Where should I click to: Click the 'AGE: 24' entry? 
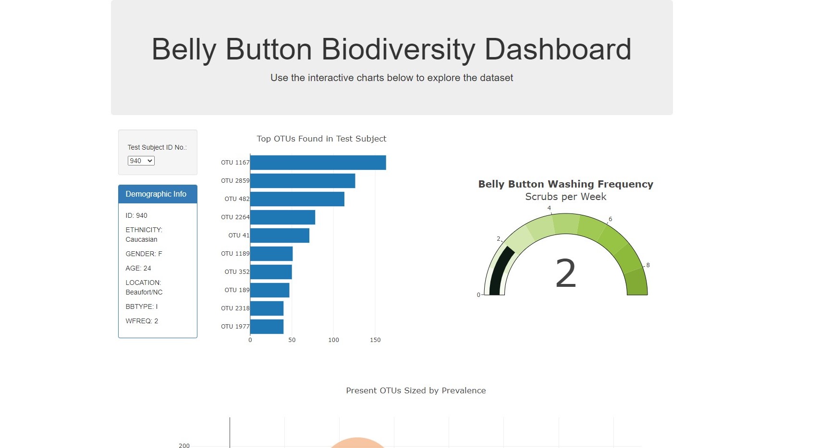[x=138, y=268]
